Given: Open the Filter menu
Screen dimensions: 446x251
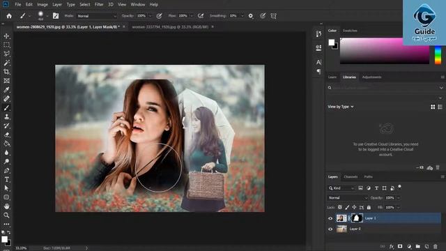Looking at the screenshot, I should [99, 5].
